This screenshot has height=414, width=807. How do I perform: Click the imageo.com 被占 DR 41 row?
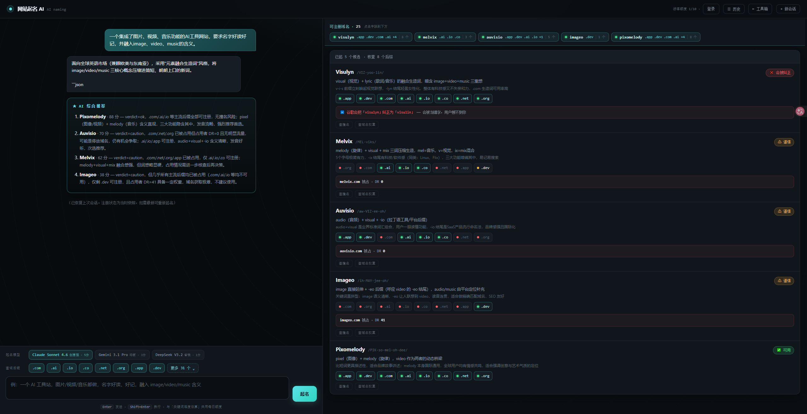click(x=565, y=320)
